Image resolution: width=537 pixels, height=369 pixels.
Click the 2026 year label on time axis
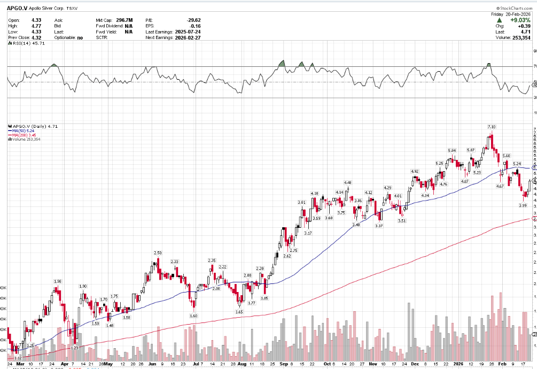click(458, 363)
